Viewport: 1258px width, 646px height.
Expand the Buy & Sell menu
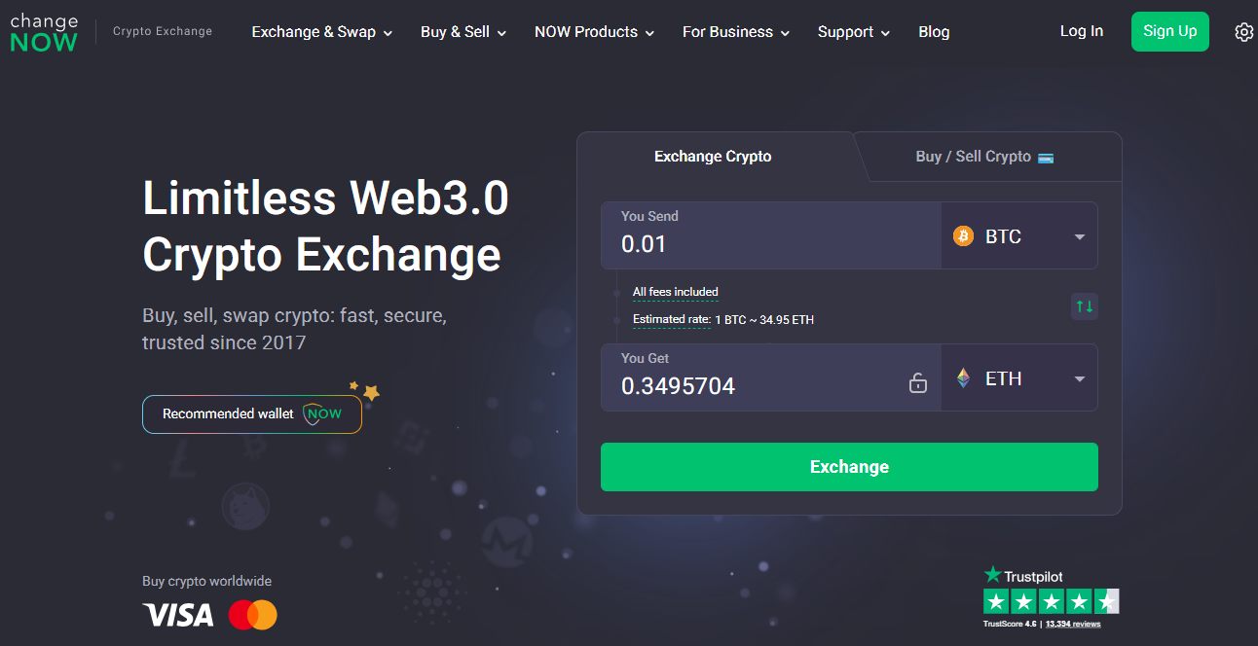coord(463,32)
